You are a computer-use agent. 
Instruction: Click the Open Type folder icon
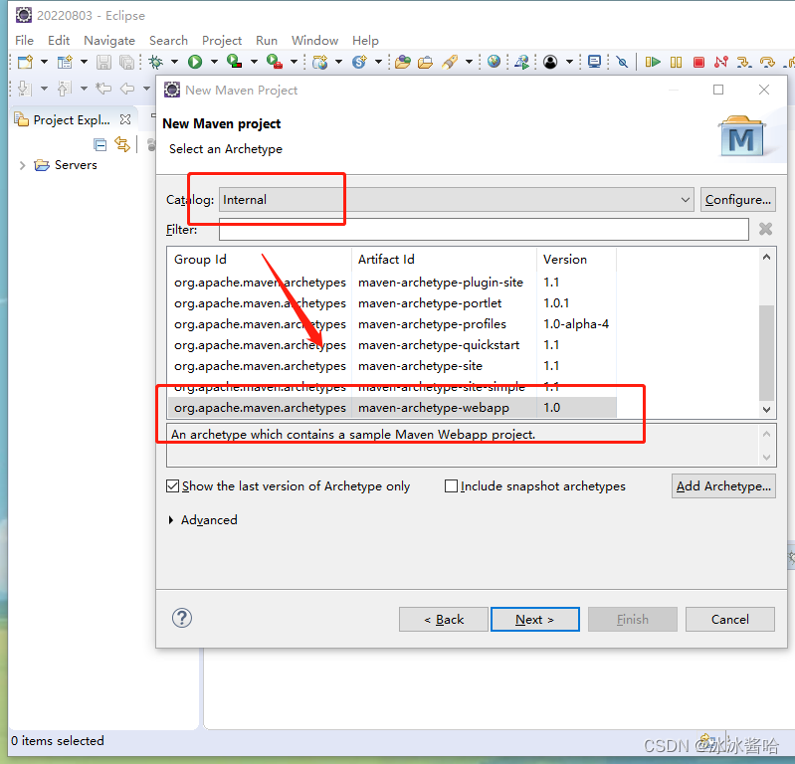coord(403,62)
